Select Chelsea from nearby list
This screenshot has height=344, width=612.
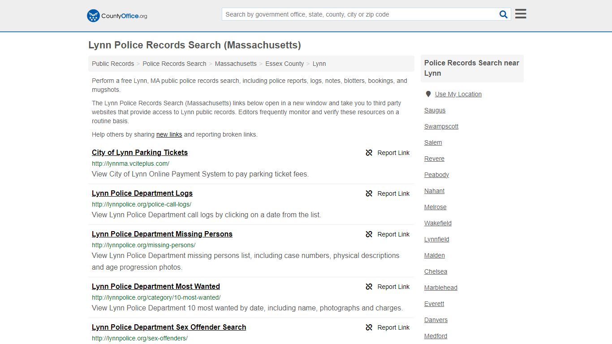tap(435, 271)
